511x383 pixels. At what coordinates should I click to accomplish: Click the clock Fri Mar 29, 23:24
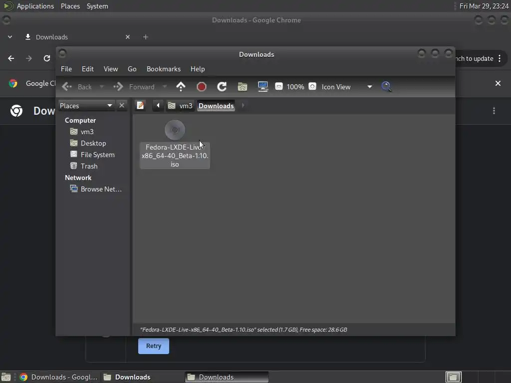tap(484, 6)
